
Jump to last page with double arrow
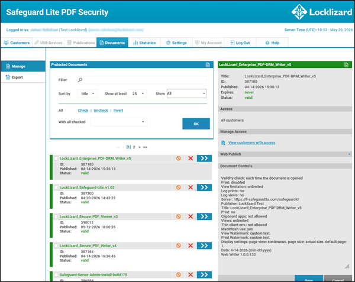pyautogui.click(x=145, y=147)
